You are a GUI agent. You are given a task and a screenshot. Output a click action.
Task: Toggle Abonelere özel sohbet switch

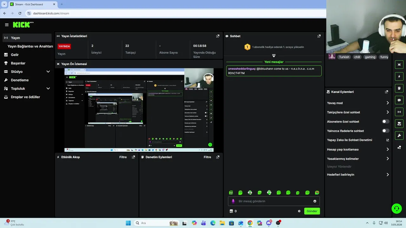[x=386, y=122]
